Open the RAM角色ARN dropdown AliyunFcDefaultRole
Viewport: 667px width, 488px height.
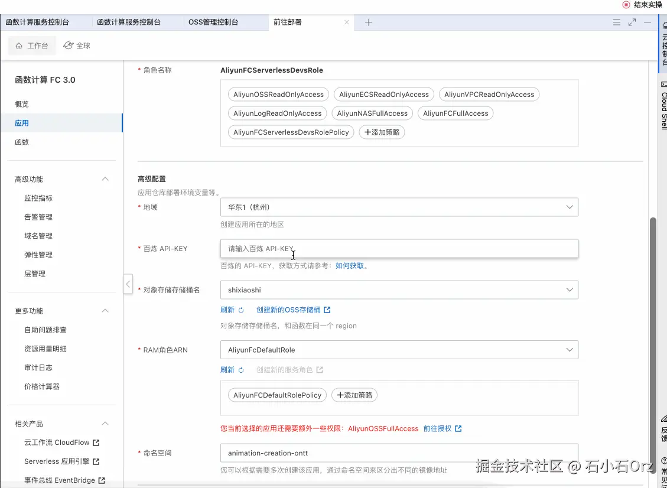point(399,350)
